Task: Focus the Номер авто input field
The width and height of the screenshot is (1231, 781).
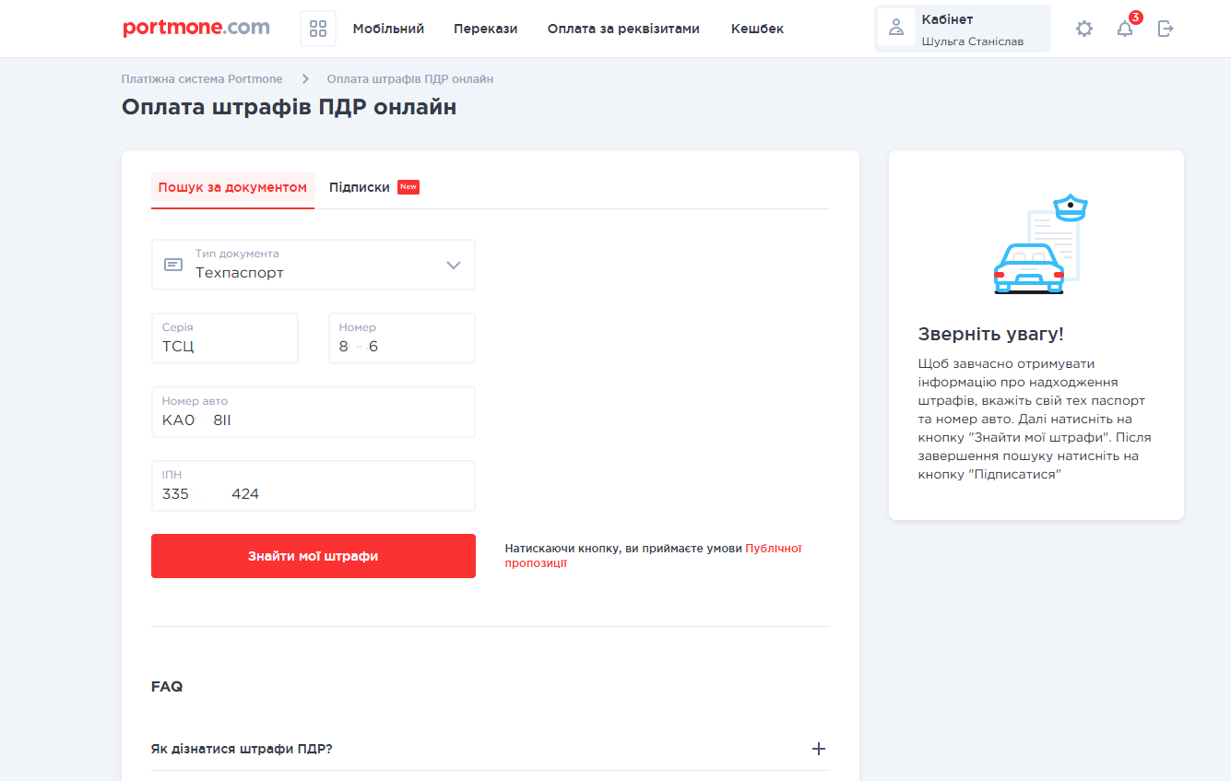Action: tap(314, 420)
